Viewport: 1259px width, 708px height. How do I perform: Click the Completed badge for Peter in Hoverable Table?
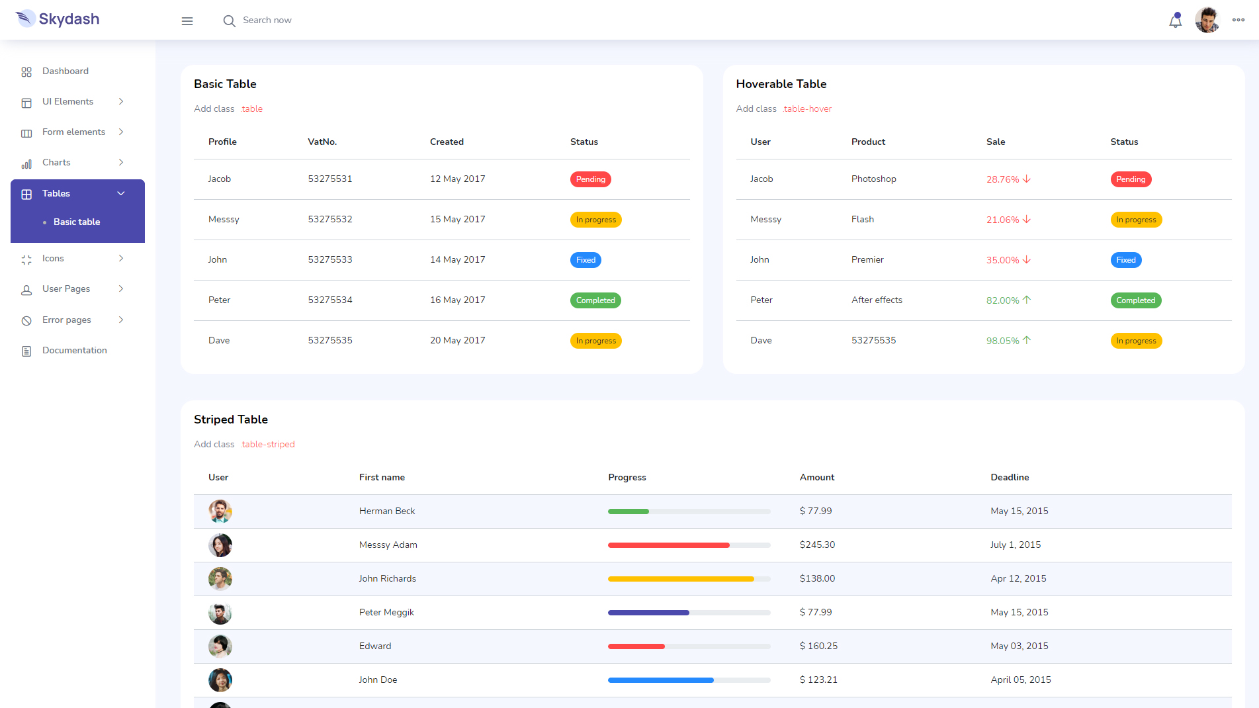pyautogui.click(x=1135, y=300)
